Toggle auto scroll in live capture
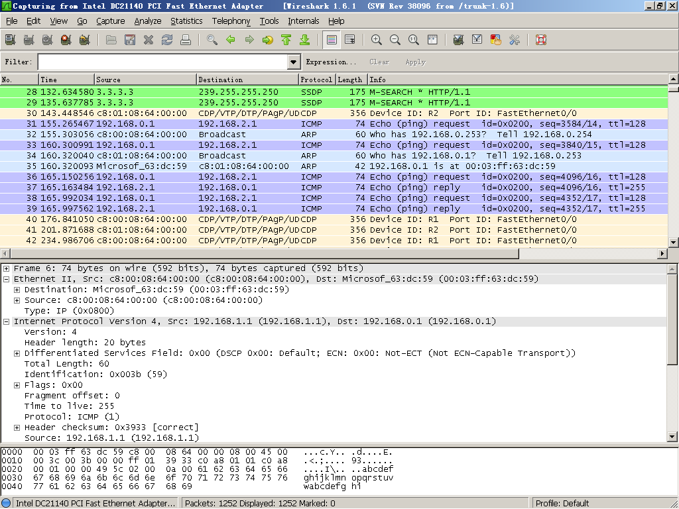This screenshot has width=679, height=509. (350, 40)
